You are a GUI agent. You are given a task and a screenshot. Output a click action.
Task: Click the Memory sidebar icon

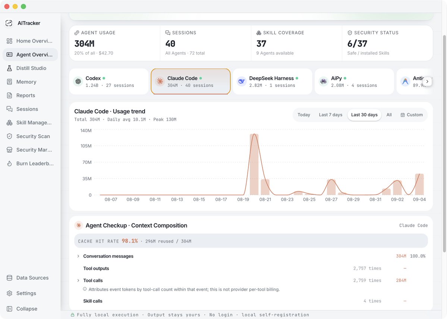pyautogui.click(x=9, y=82)
